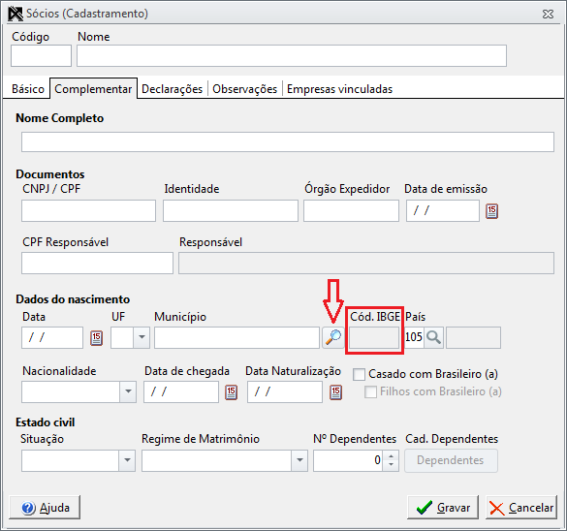Check Casado com Brasileiro (a)

click(x=359, y=374)
